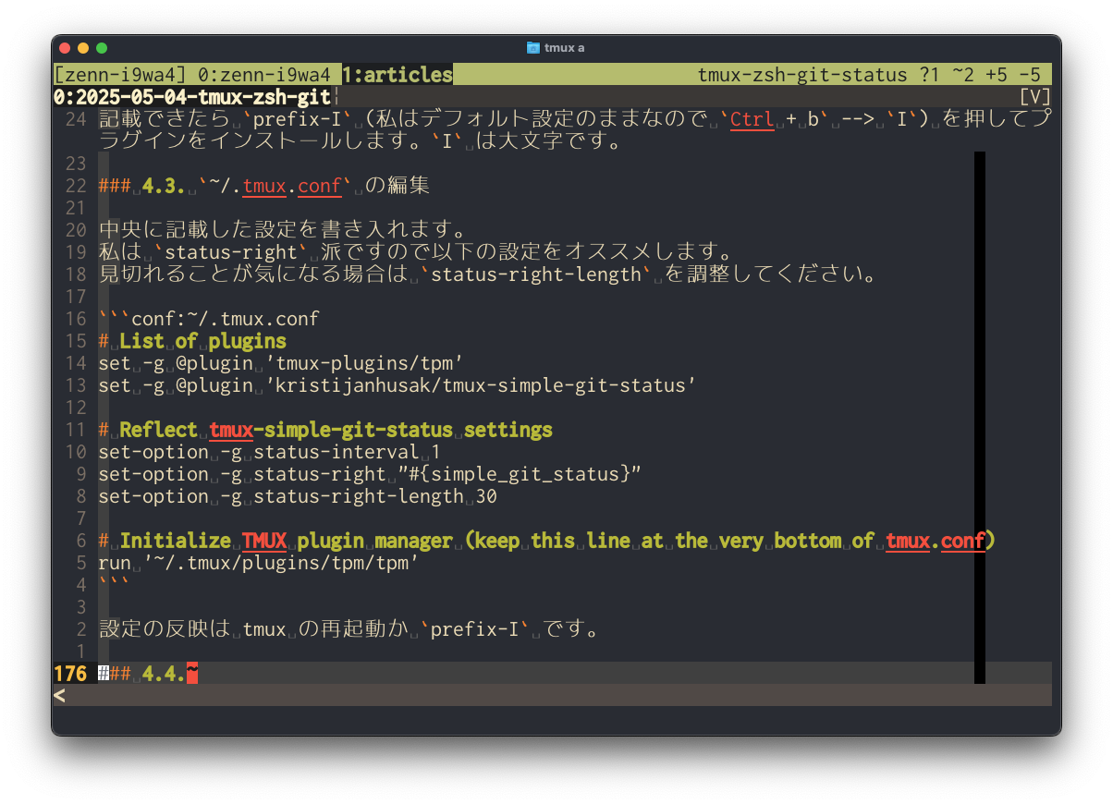Click the comment 'Reflect tmux-simple-git-status settings'

(325, 430)
